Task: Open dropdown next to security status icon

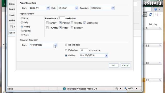Action: pos(121,89)
